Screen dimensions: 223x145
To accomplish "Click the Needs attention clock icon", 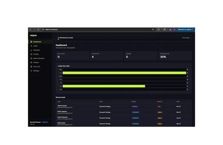I will pos(31,58).
